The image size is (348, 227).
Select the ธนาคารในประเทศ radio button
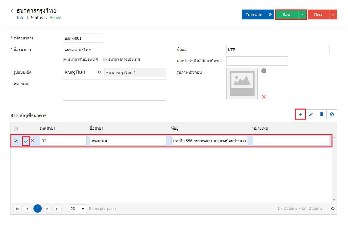click(65, 59)
